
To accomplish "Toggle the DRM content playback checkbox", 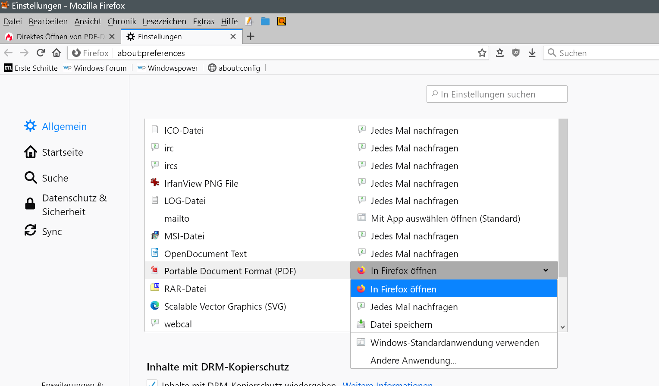I will [x=152, y=383].
